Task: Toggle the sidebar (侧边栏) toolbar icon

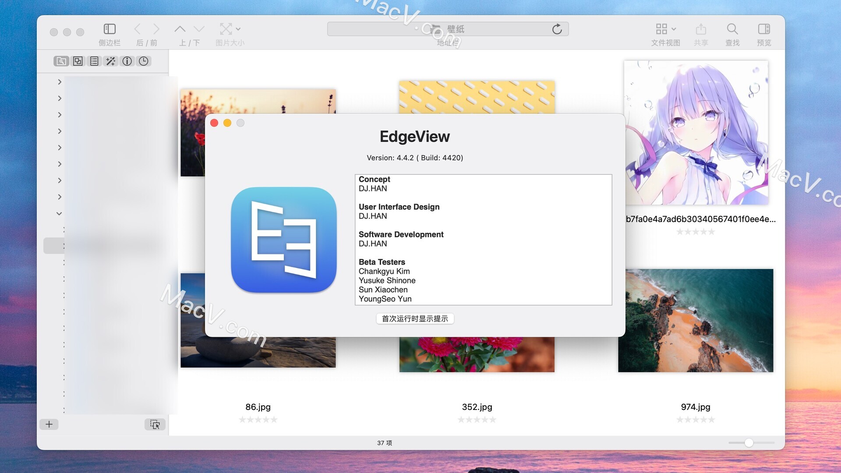Action: tap(110, 29)
